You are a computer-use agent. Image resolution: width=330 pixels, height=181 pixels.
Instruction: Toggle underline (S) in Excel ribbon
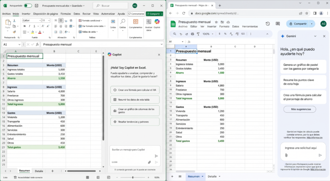pos(34,26)
